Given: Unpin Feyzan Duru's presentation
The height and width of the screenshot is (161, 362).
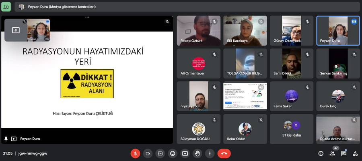Looking at the screenshot, I should tap(6, 139).
